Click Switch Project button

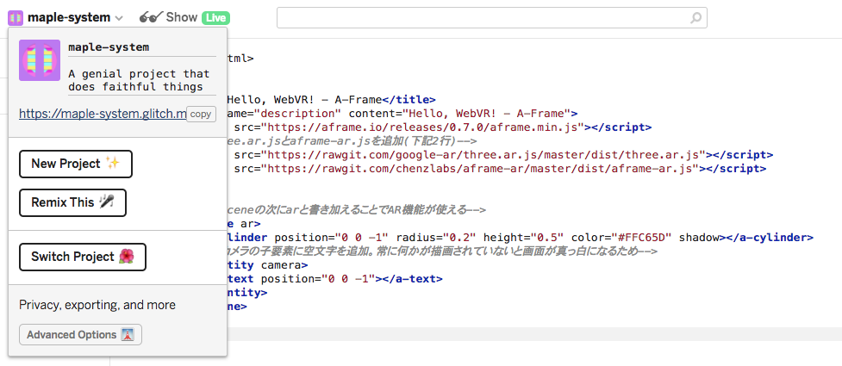pyautogui.click(x=83, y=257)
